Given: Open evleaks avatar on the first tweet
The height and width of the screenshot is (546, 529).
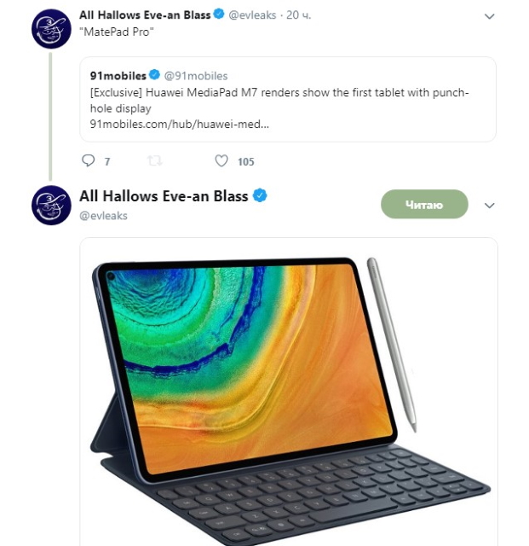Looking at the screenshot, I should [x=51, y=29].
